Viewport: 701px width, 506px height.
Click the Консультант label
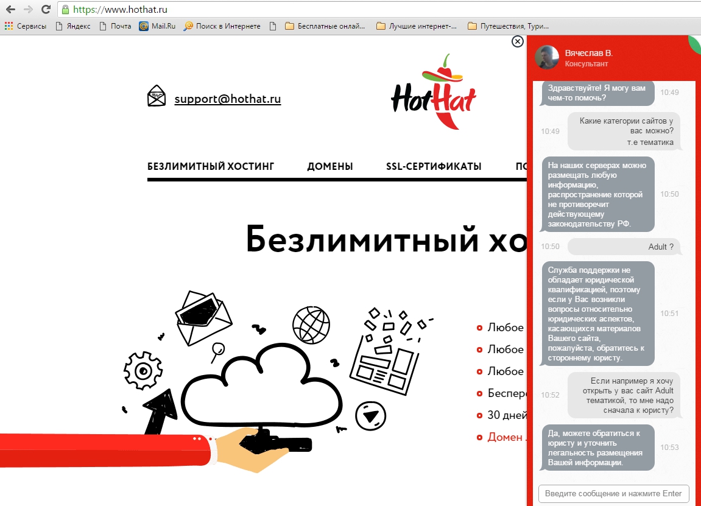586,64
